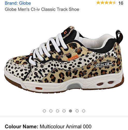This screenshot has width=128, height=130.
Task: Select the sixth image carousel dot
Action: pyautogui.click(x=77, y=111)
